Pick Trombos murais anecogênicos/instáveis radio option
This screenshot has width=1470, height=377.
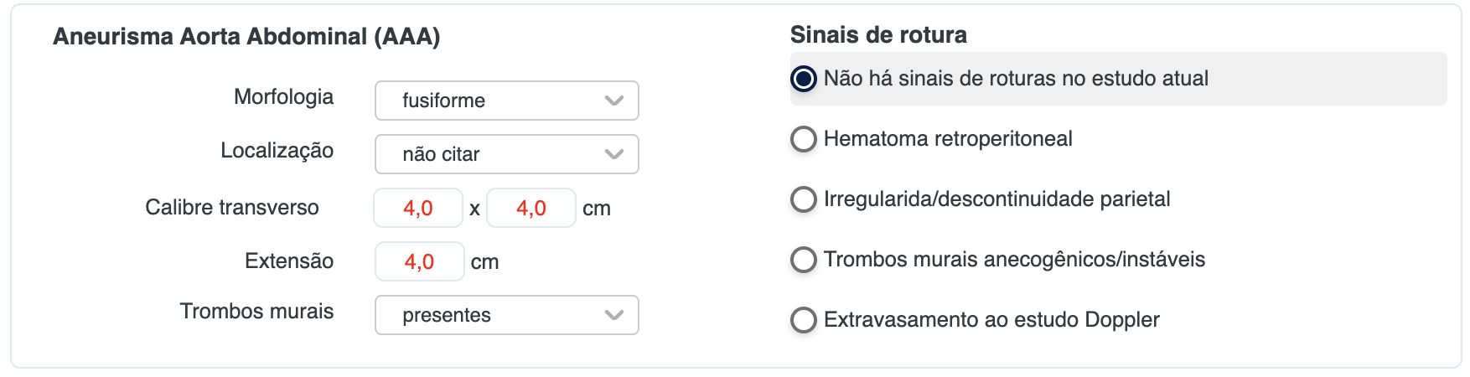pos(804,260)
